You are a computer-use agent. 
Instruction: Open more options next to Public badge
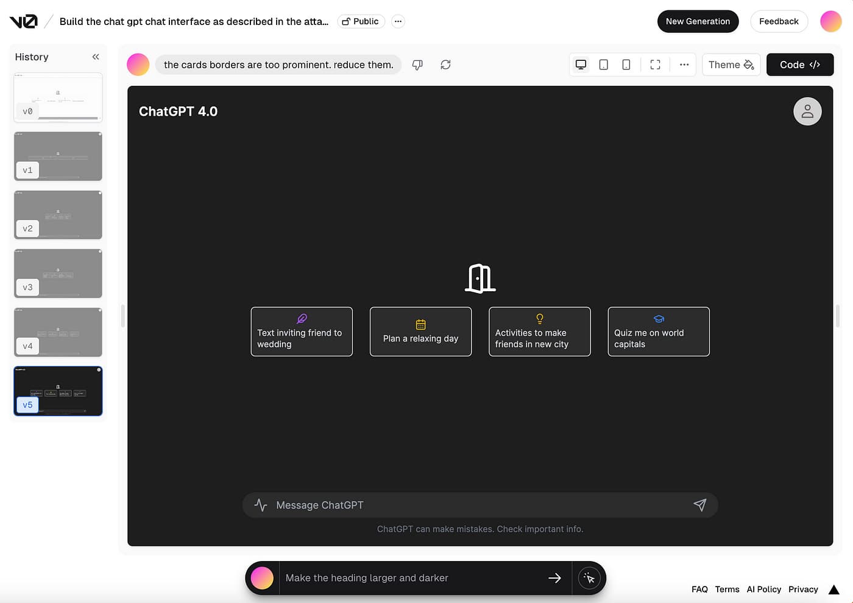[398, 21]
